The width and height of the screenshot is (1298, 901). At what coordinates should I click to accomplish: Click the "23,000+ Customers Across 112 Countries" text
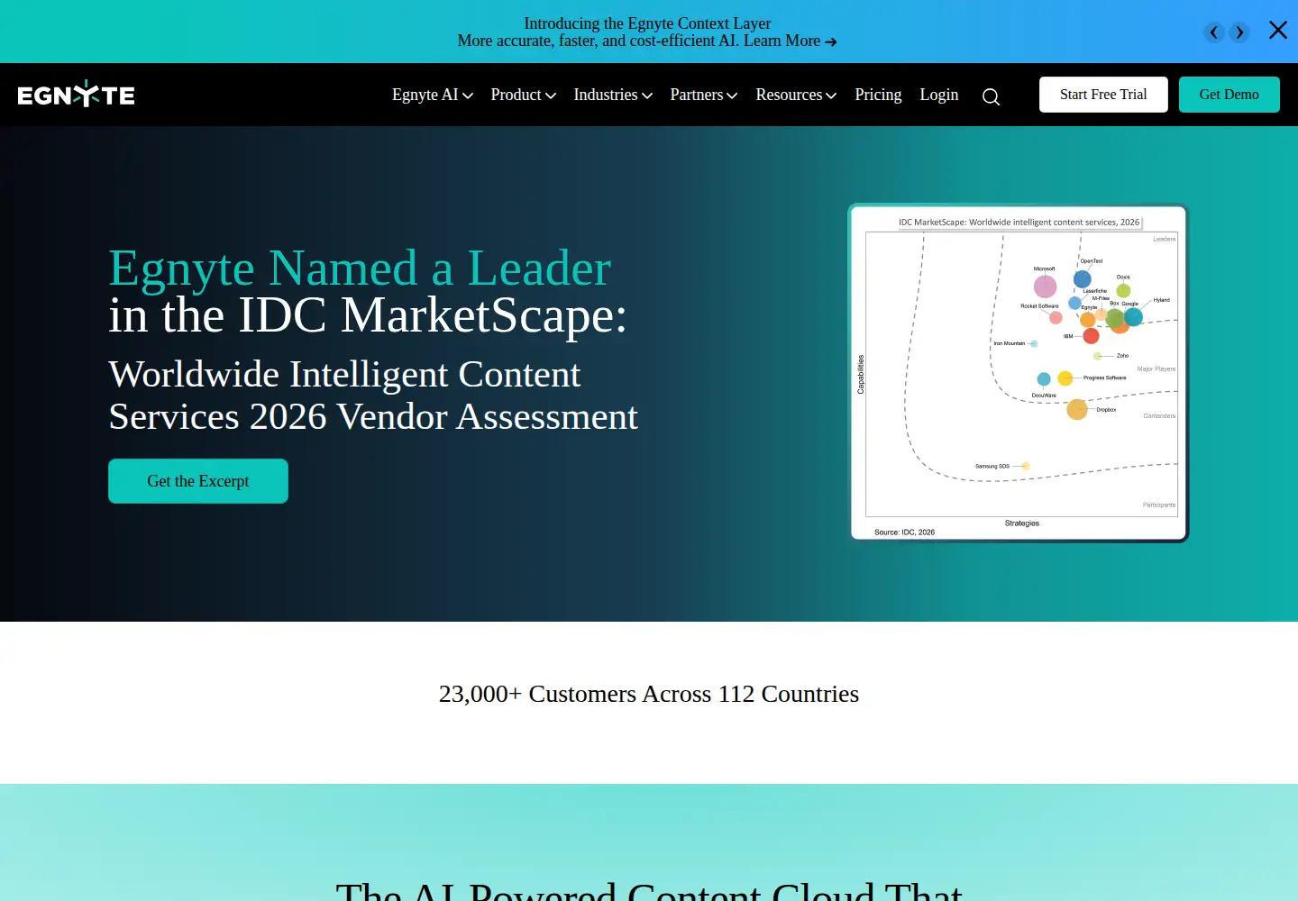(649, 694)
